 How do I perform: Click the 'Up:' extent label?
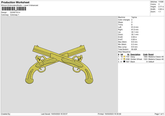point(119,32)
